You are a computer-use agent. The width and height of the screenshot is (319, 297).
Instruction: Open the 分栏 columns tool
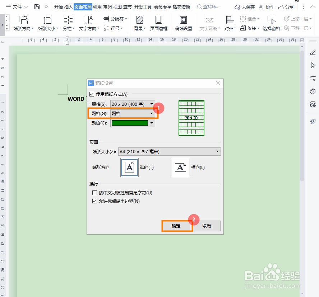68,23
